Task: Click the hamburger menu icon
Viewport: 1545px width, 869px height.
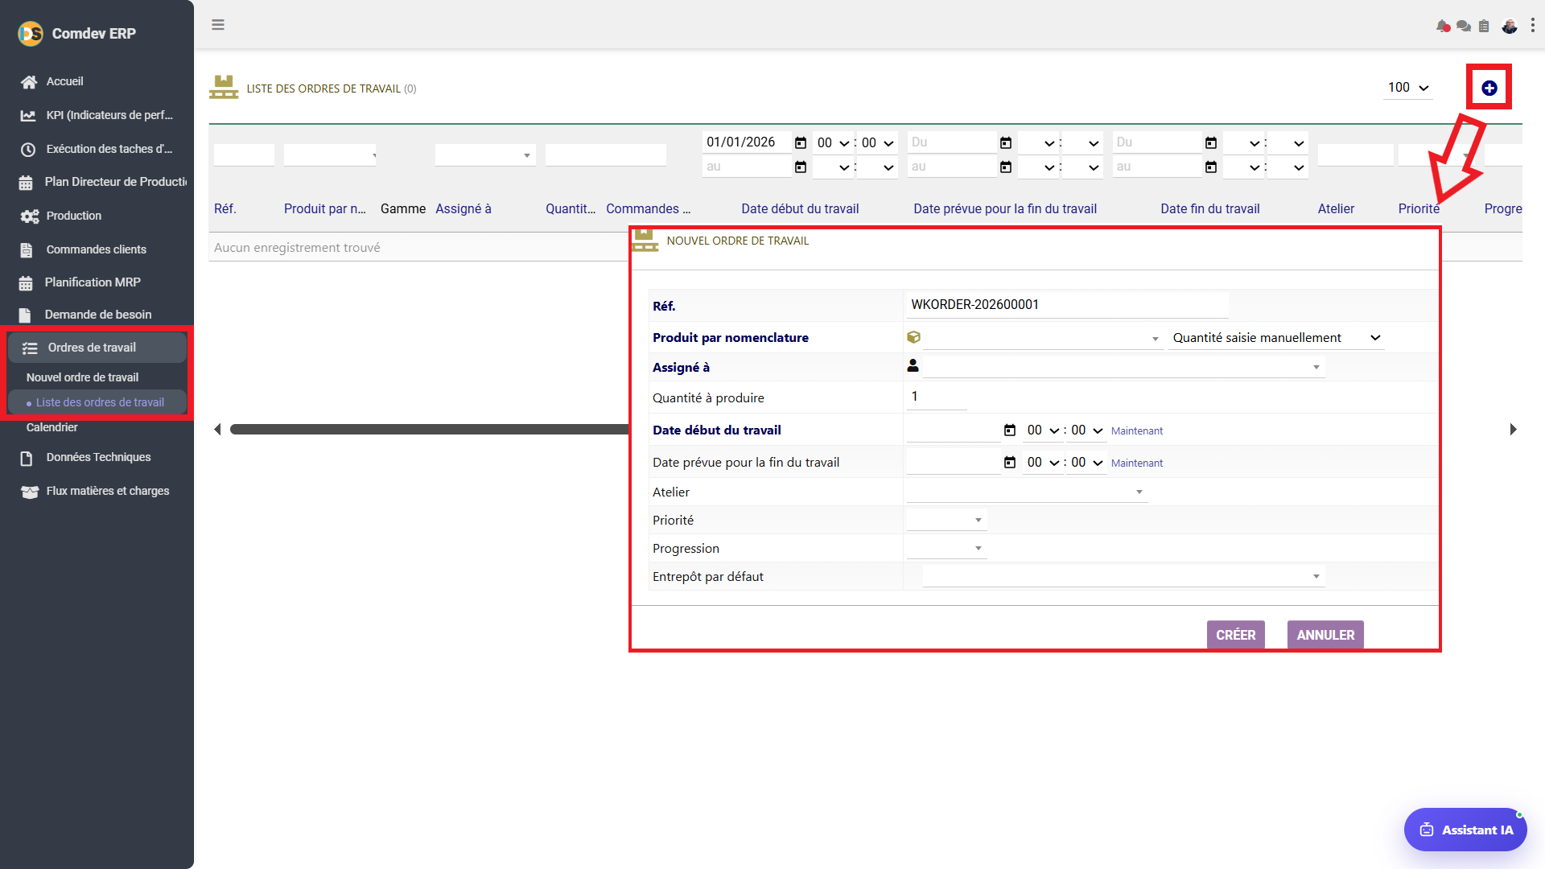Action: (x=218, y=25)
